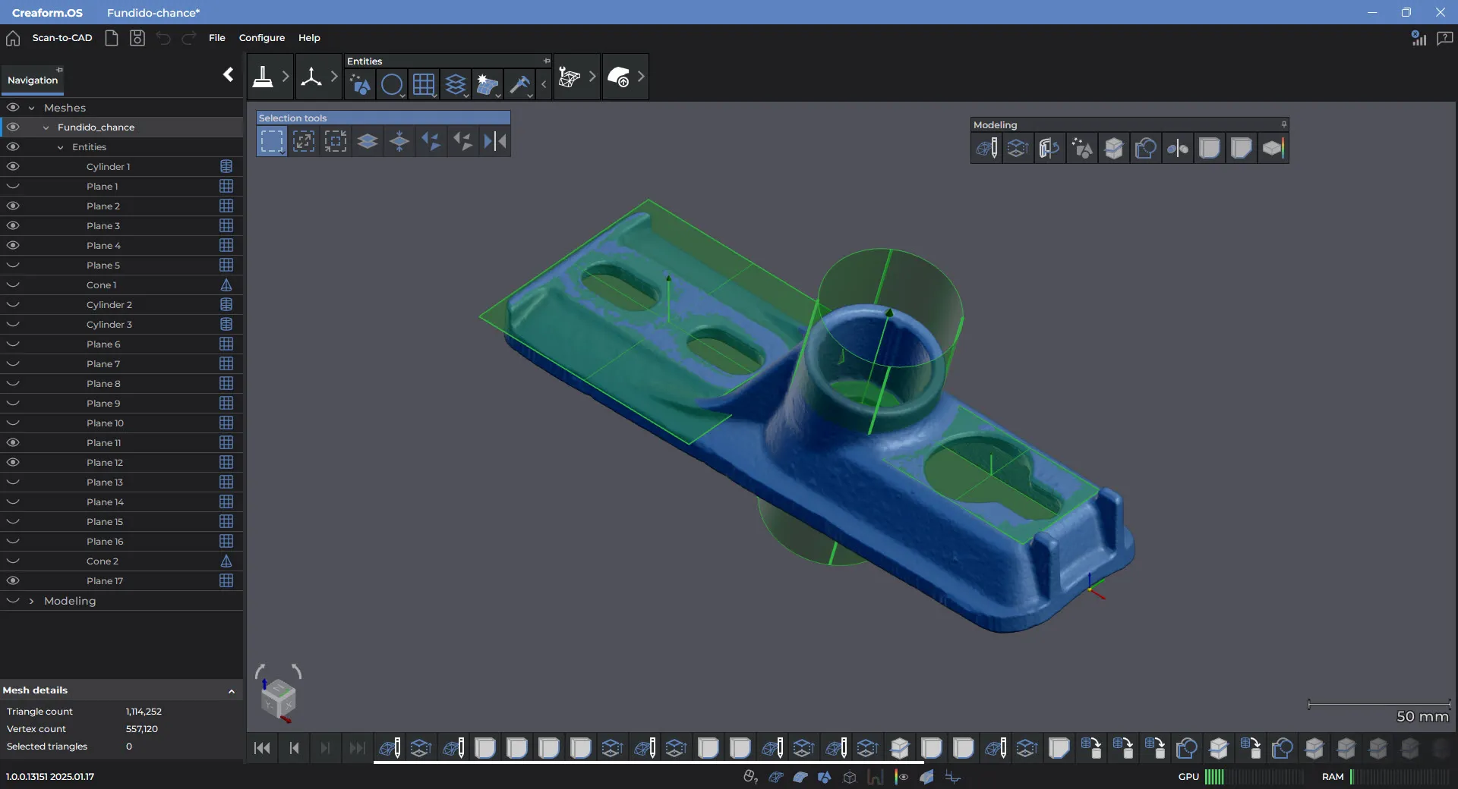Select Cone 2 in entities list

point(103,561)
